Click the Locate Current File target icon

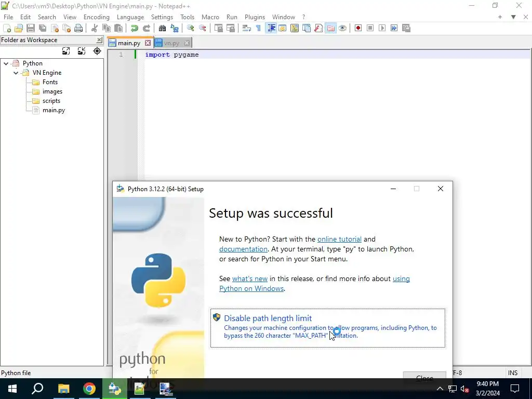[97, 51]
